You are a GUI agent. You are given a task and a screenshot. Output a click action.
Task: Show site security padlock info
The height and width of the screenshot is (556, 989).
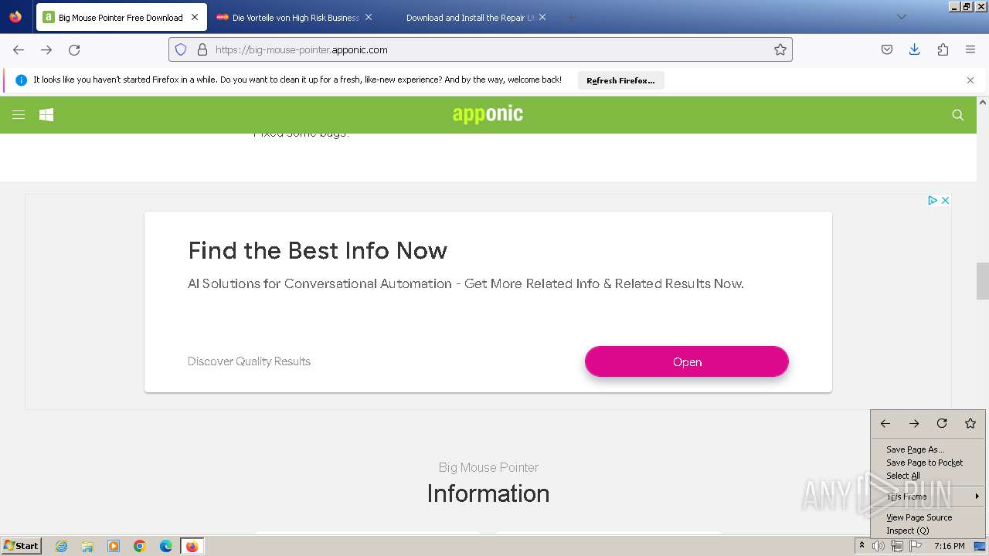[x=202, y=49]
